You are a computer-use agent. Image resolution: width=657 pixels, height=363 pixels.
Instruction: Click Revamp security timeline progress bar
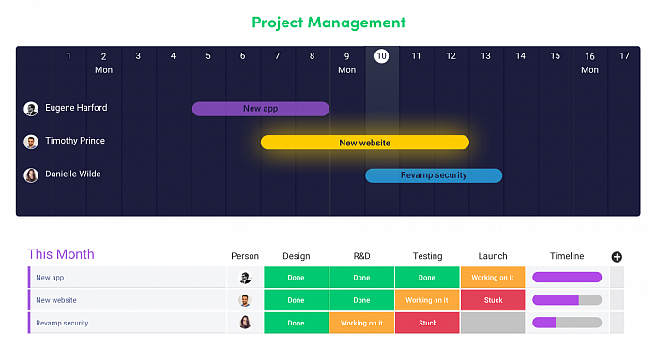[567, 323]
